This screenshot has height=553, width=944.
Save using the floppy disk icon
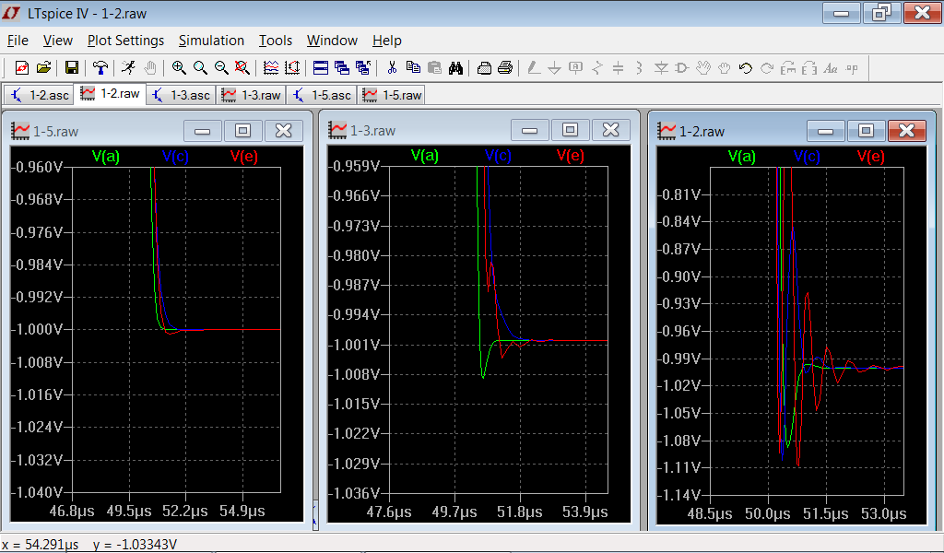click(x=71, y=67)
